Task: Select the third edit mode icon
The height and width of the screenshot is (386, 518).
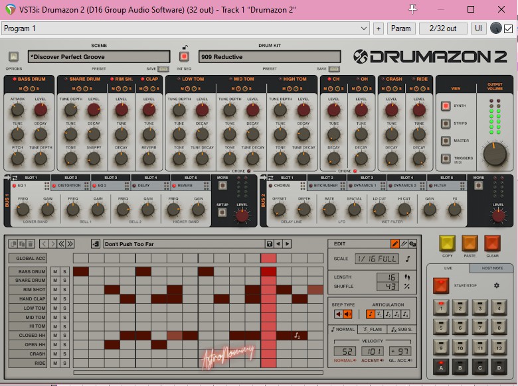Action: [x=412, y=244]
